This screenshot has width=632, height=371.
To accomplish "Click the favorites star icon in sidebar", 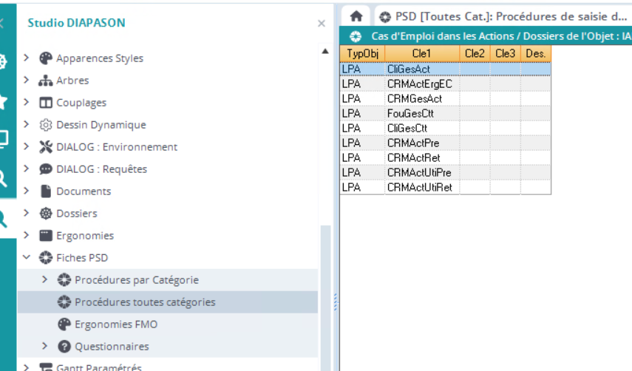I will (x=4, y=101).
